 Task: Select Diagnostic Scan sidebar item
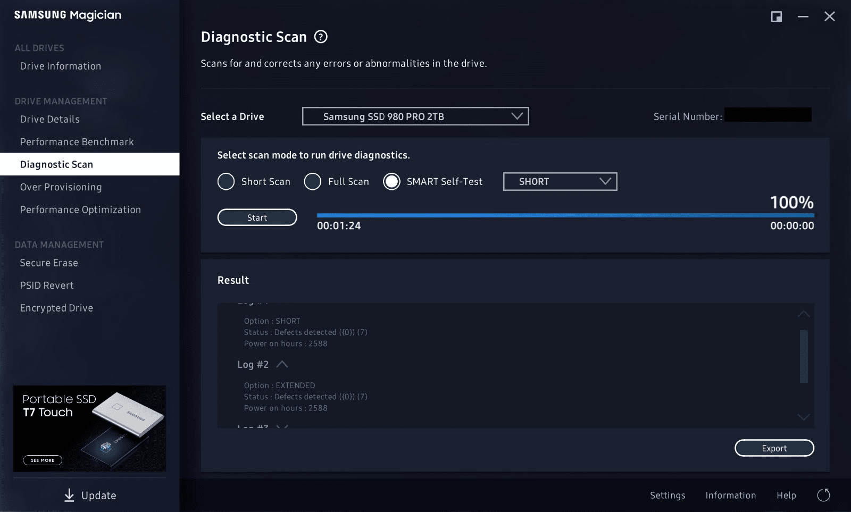89,164
